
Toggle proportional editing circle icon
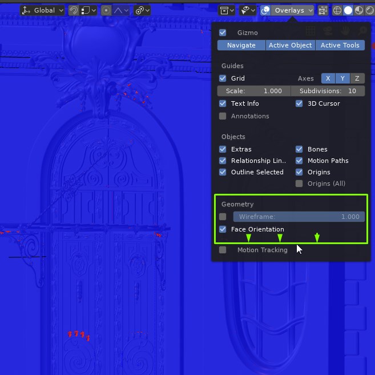point(106,10)
